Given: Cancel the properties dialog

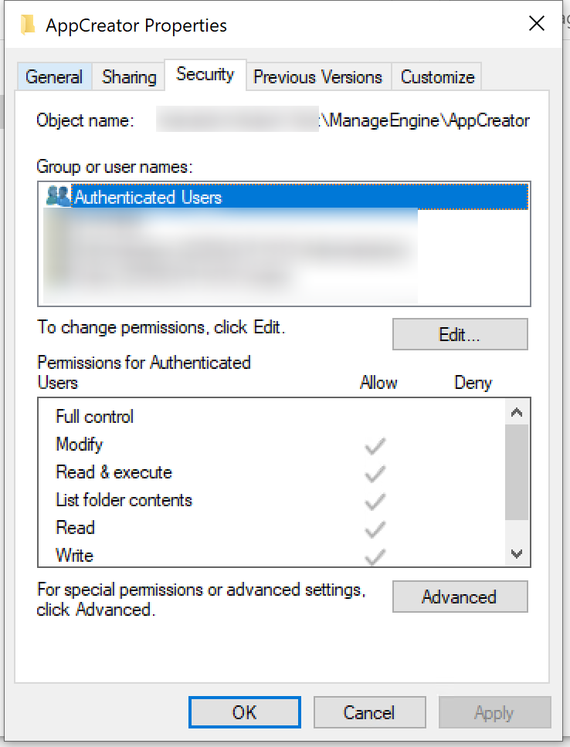Looking at the screenshot, I should (x=369, y=712).
